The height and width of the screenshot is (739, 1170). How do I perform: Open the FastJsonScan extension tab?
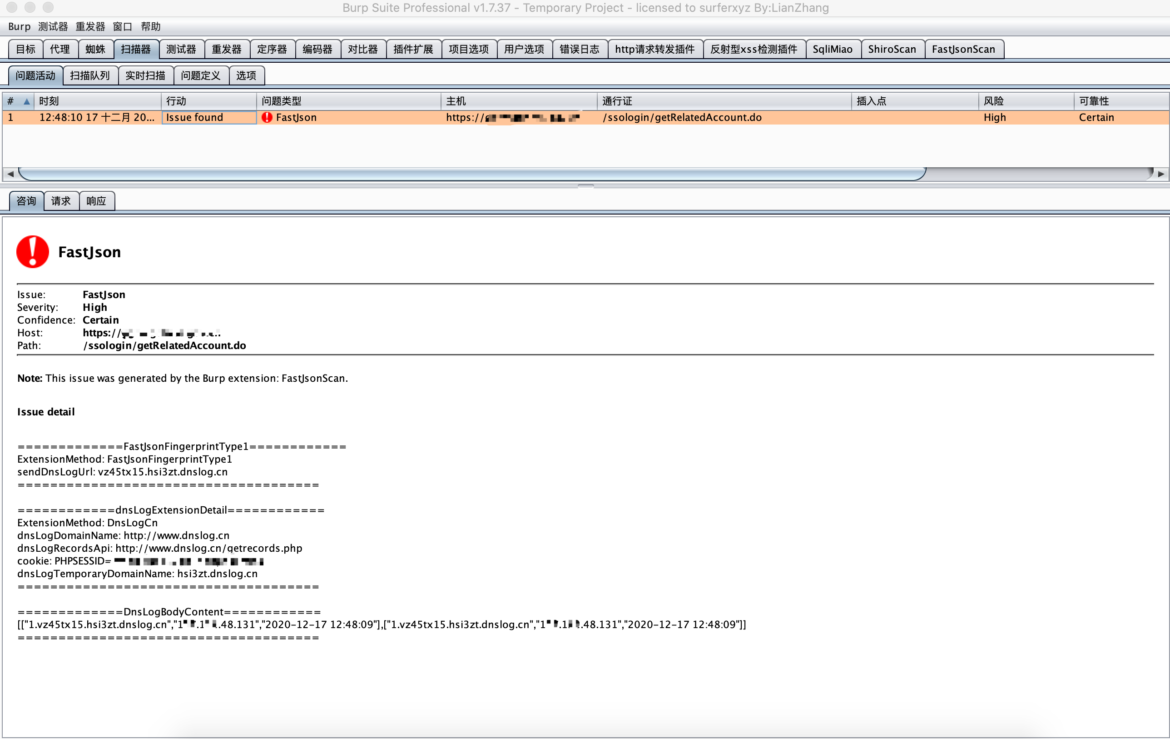point(963,49)
